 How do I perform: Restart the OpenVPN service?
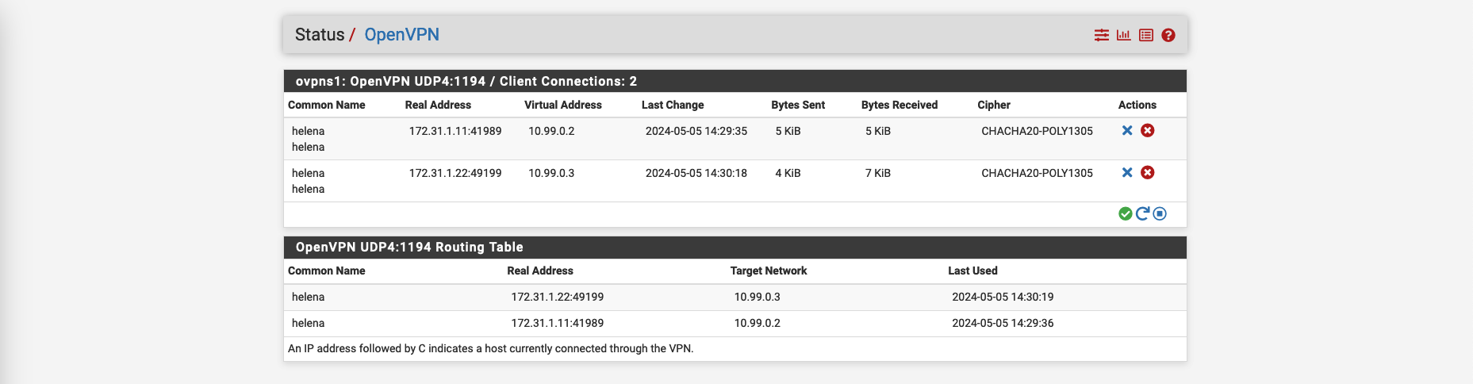pos(1142,213)
